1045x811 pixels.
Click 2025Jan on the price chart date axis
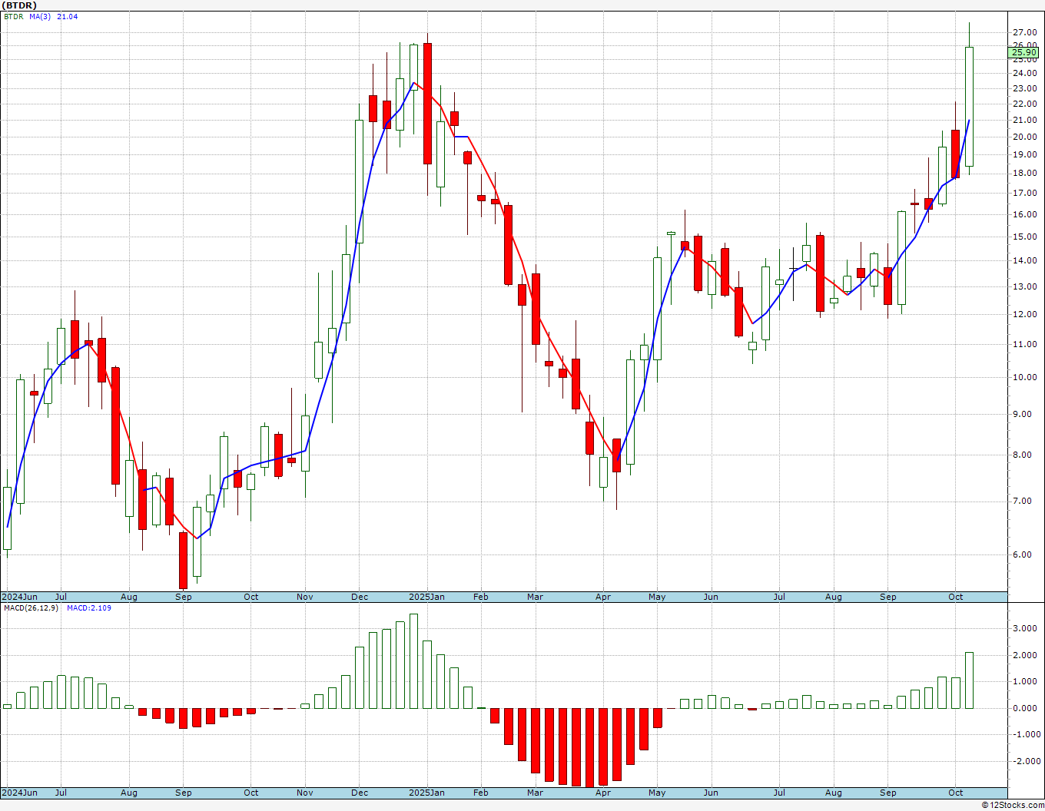tap(426, 597)
